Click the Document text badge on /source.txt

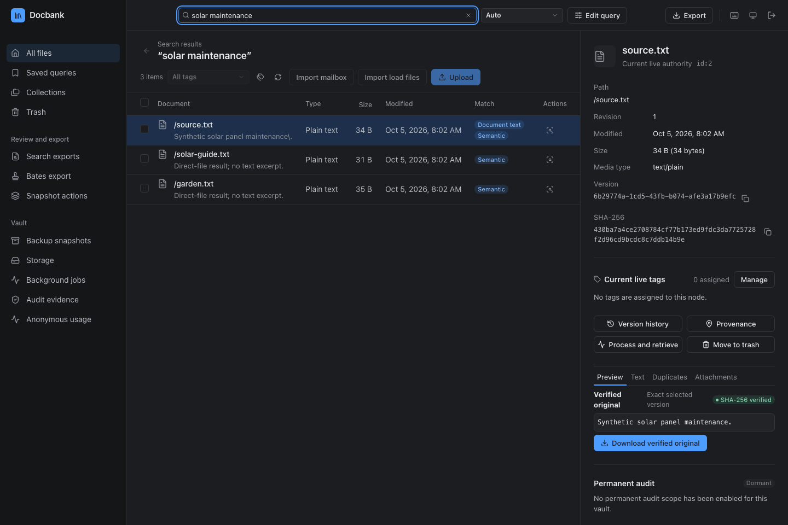click(x=499, y=125)
